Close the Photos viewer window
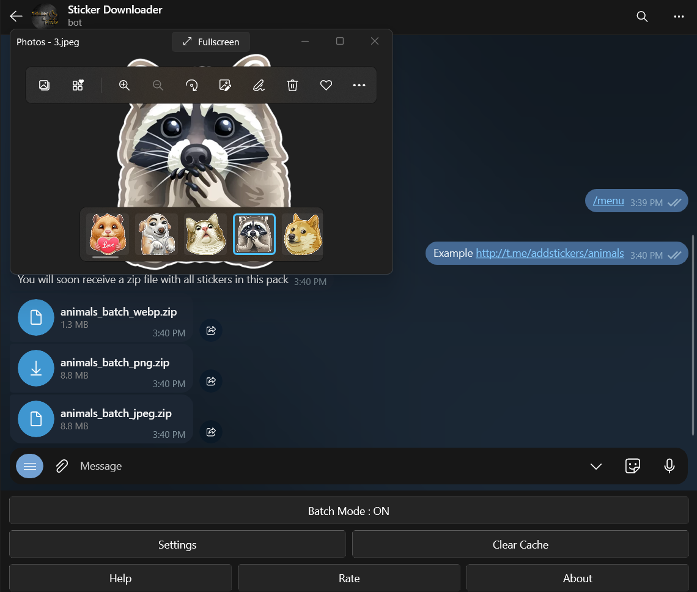The width and height of the screenshot is (697, 592). (375, 41)
